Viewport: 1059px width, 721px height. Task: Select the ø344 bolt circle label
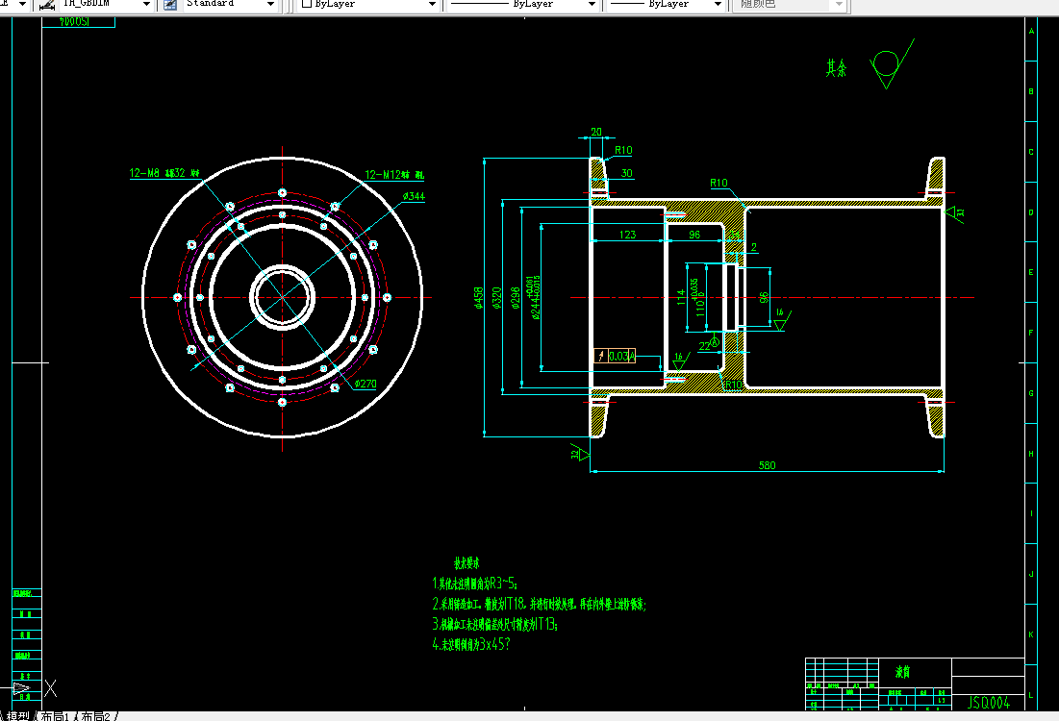pyautogui.click(x=414, y=196)
